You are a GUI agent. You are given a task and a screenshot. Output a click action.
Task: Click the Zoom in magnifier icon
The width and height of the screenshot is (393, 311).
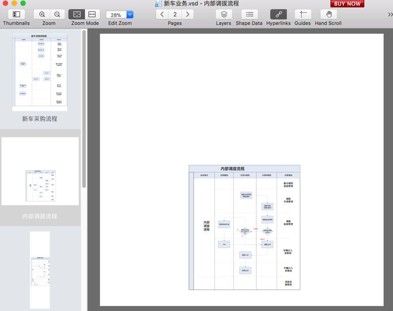pos(42,14)
